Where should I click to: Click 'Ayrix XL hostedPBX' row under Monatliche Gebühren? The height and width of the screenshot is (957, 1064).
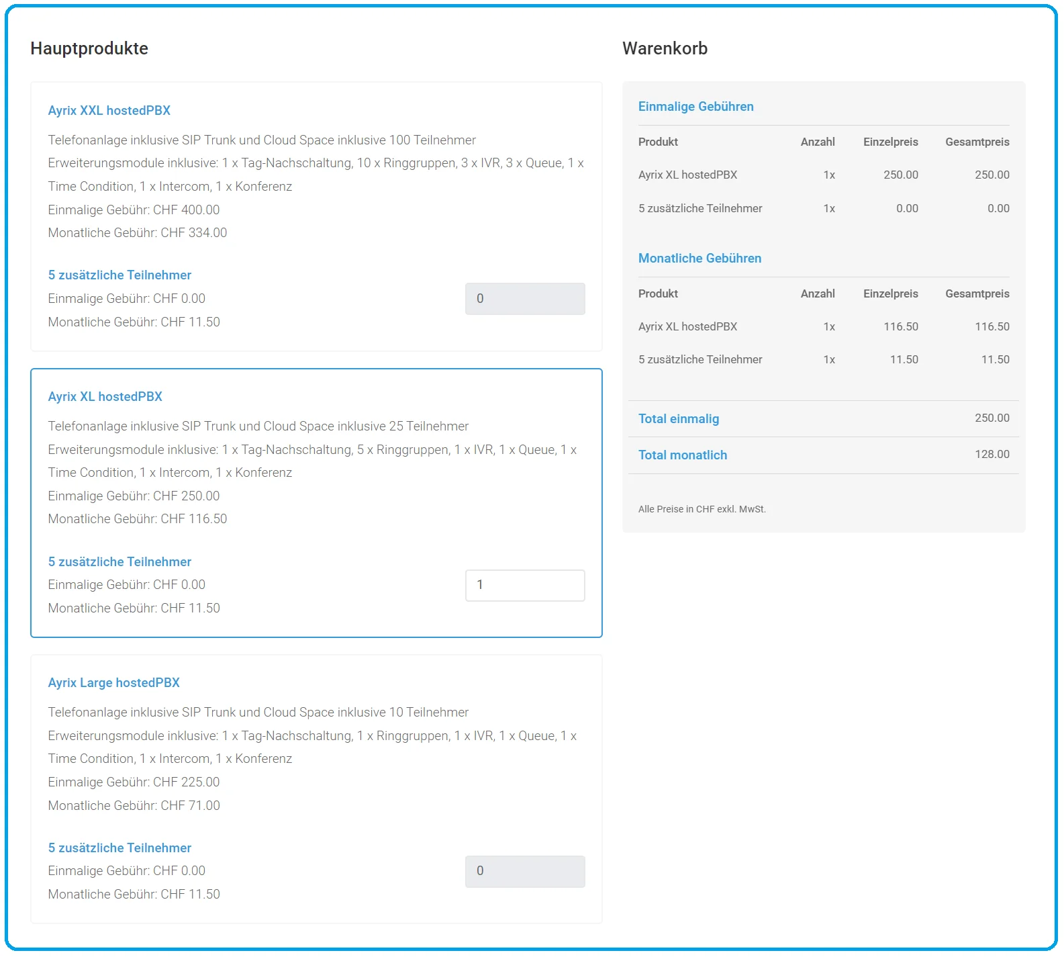(x=824, y=326)
